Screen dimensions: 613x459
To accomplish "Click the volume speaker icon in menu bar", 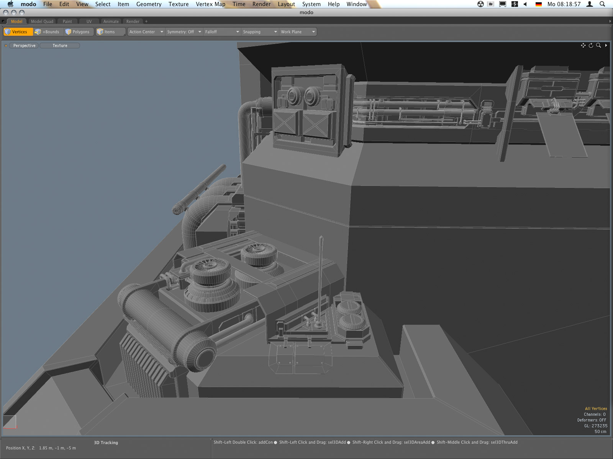I will coord(525,4).
